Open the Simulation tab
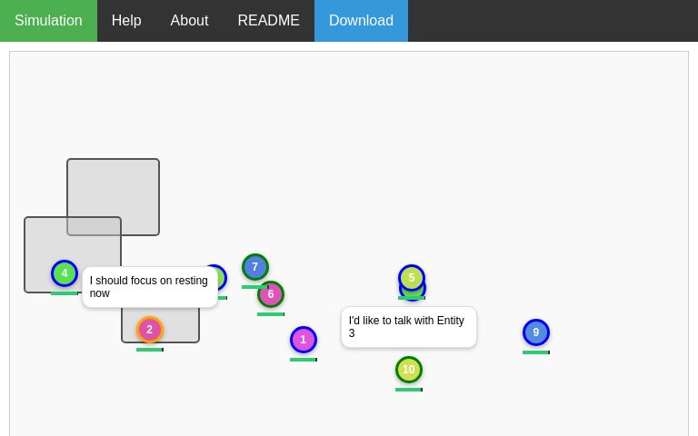This screenshot has height=436, width=698. (x=48, y=21)
